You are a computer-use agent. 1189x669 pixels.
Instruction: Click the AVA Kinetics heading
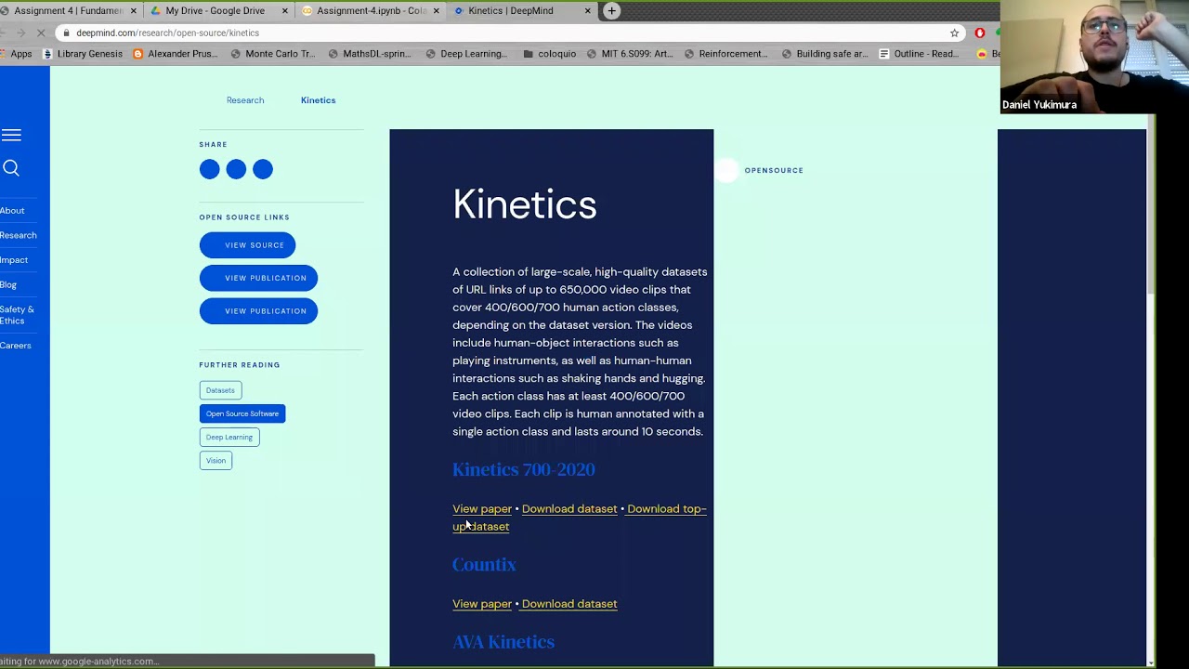click(503, 642)
